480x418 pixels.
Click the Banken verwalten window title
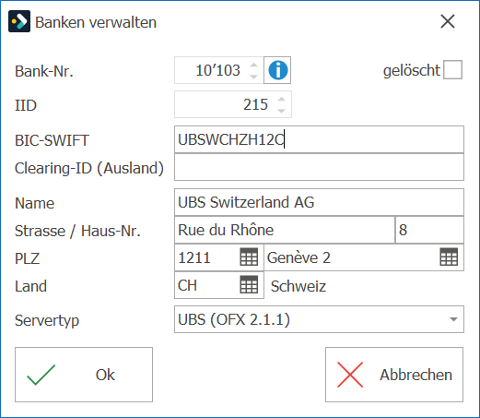click(96, 22)
